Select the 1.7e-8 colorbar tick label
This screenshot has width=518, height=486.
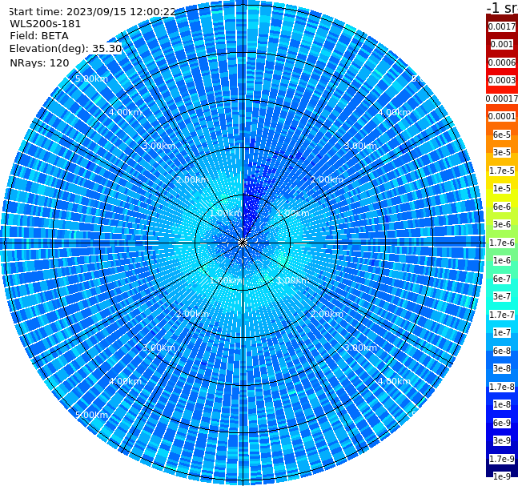pyautogui.click(x=502, y=387)
